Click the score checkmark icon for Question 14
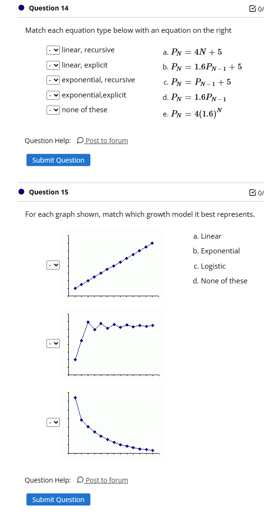 253,9
